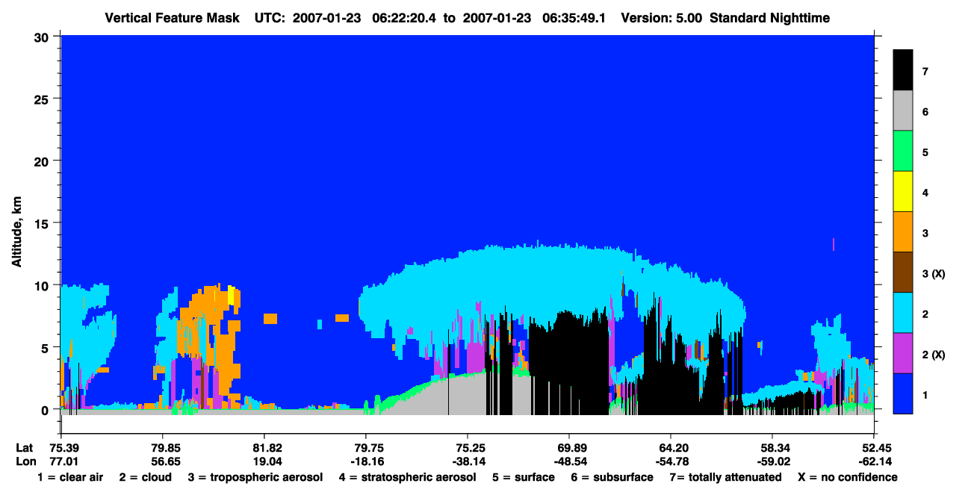
Task: Click the 'Lat' row label
Action: click(x=23, y=448)
